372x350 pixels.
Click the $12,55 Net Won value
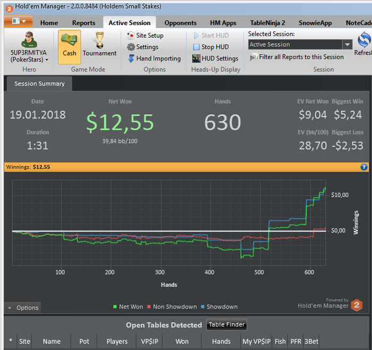coord(120,122)
